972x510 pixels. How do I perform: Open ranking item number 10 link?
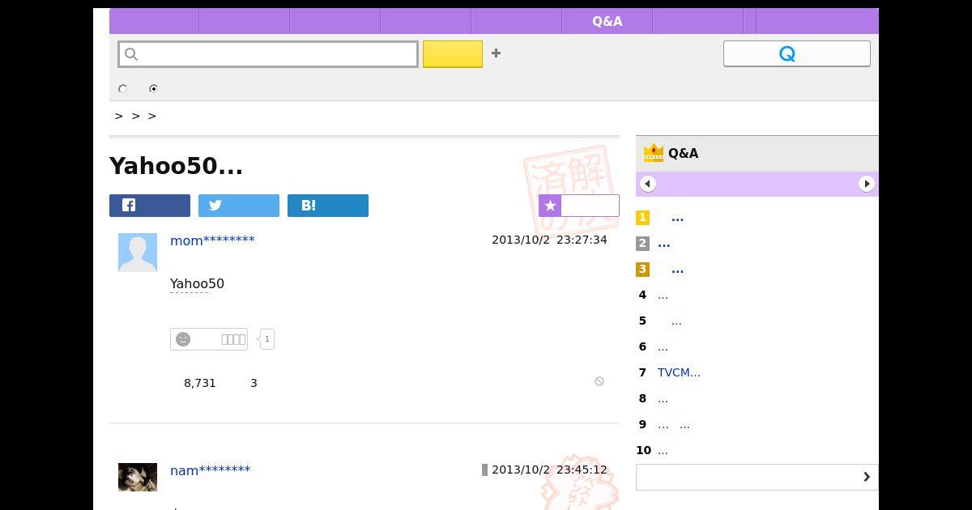tap(663, 451)
